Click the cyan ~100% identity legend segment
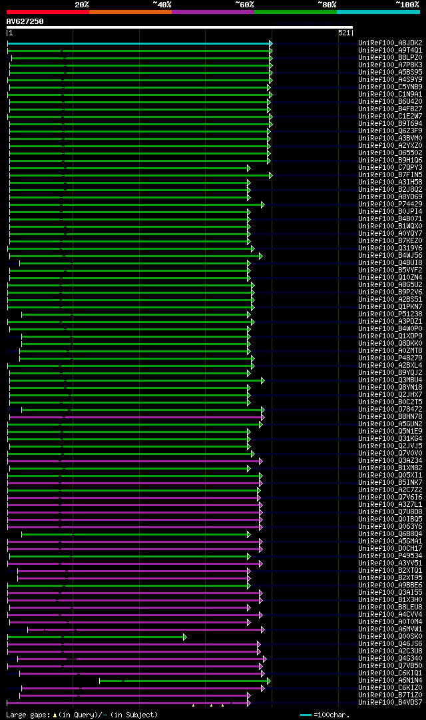 (x=378, y=12)
